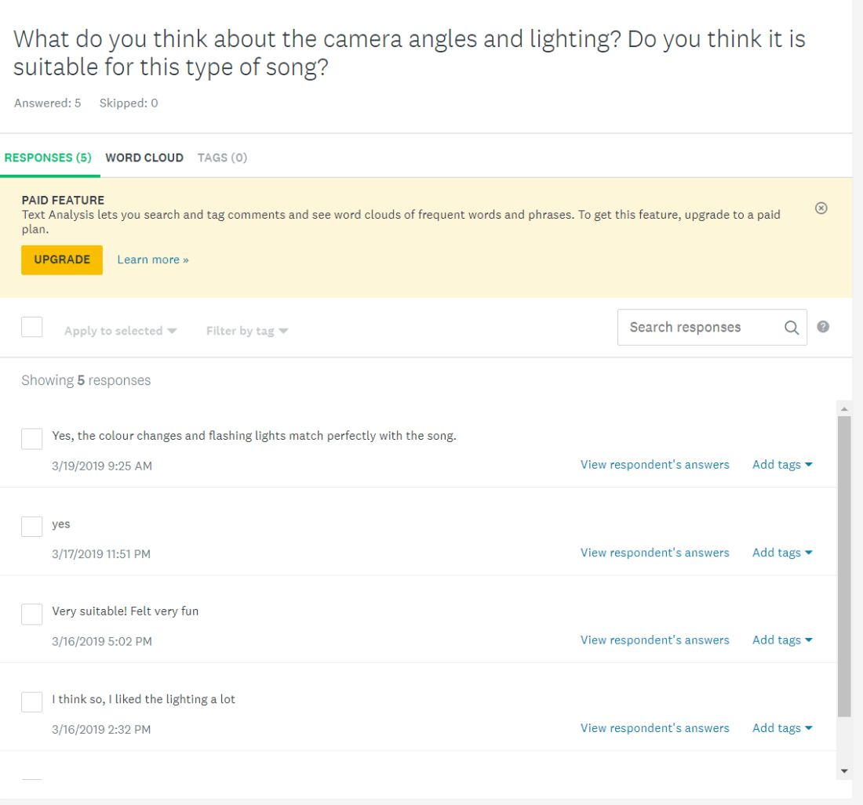The image size is (863, 805).
Task: Select the 'Very suitable! Felt very fun' checkbox
Action: 32,615
